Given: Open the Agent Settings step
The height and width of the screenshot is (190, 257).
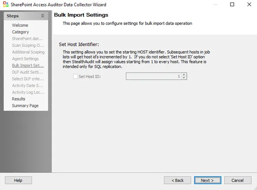Looking at the screenshot, I should (25, 59).
